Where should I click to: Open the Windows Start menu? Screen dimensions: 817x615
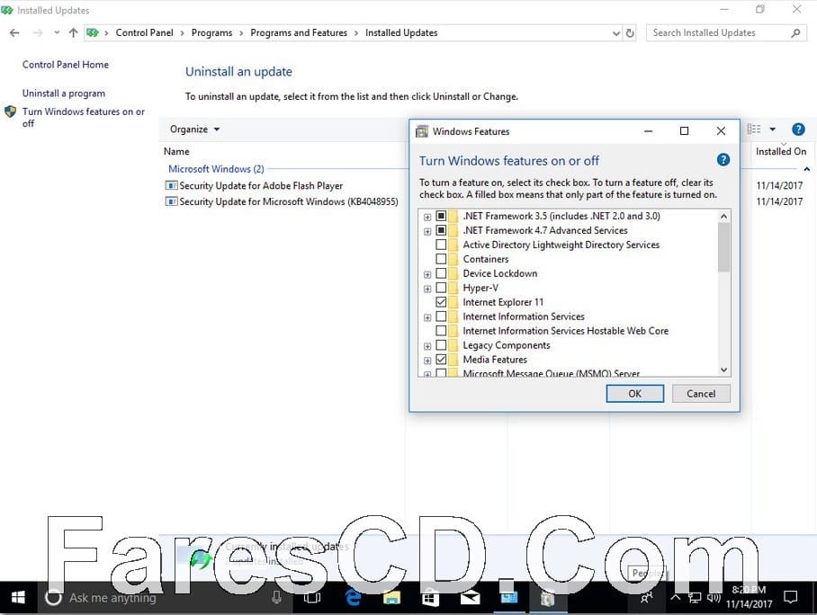click(x=18, y=598)
